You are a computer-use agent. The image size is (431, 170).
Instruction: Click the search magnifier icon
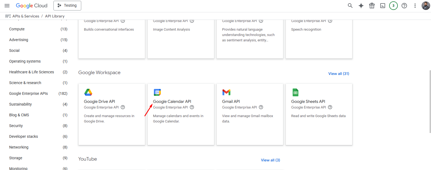coord(350,6)
